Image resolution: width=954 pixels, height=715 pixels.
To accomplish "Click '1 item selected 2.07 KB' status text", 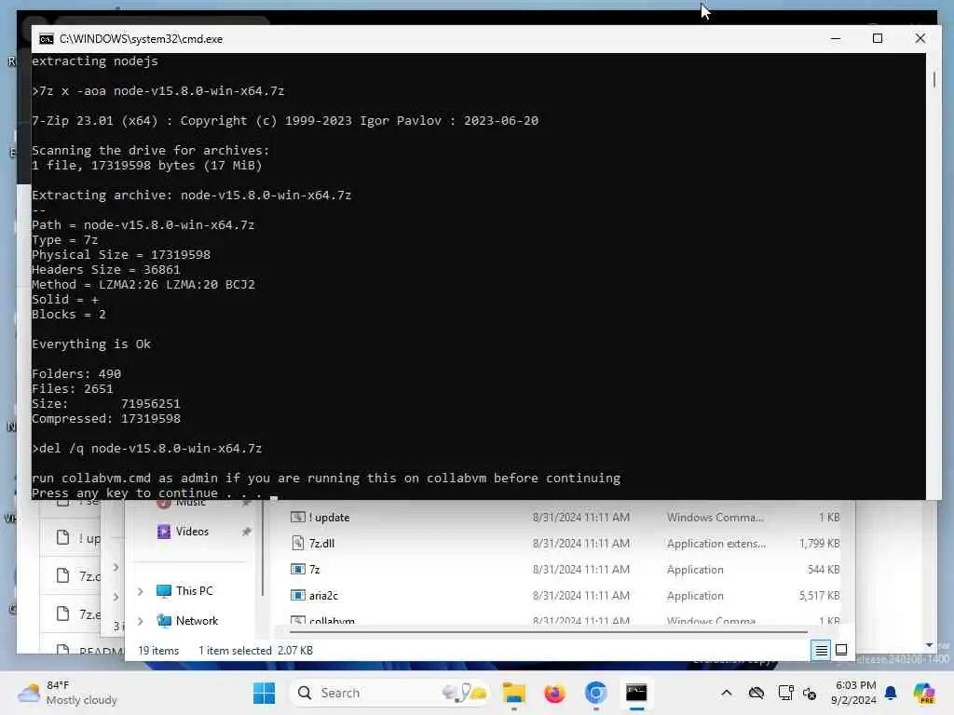I will coord(255,651).
